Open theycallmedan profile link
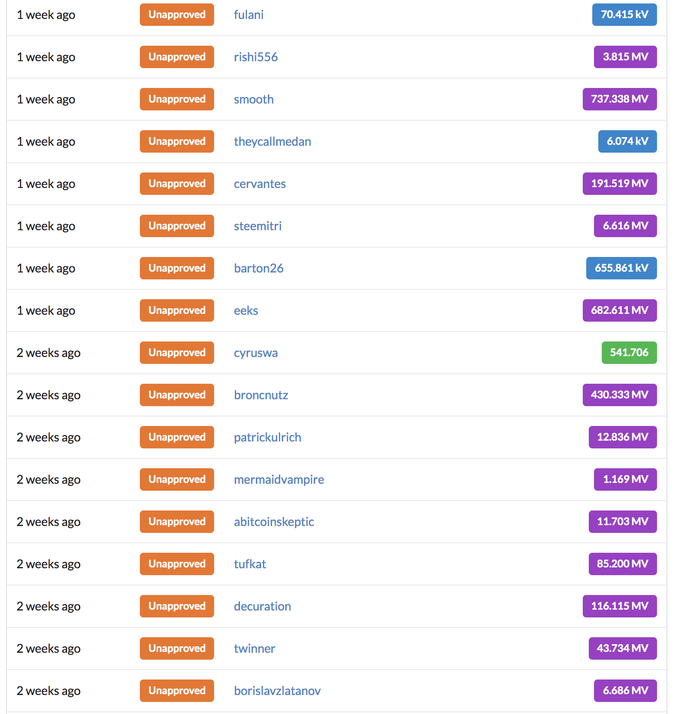This screenshot has height=714, width=676. pyautogui.click(x=272, y=141)
